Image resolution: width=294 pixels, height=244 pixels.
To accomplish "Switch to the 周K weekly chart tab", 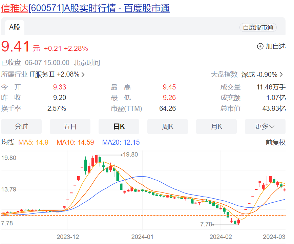I will pos(168,126).
